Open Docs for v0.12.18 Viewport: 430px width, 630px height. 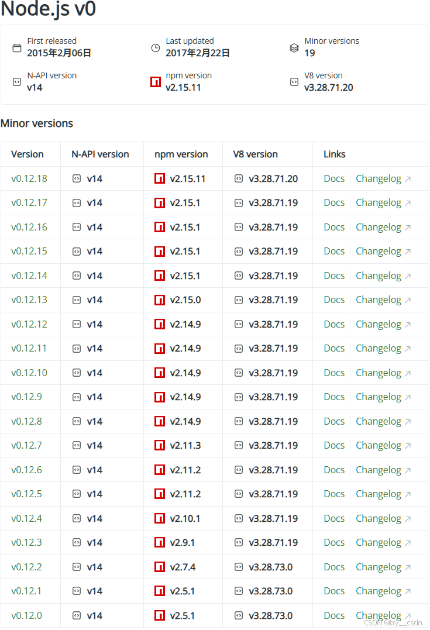(335, 179)
